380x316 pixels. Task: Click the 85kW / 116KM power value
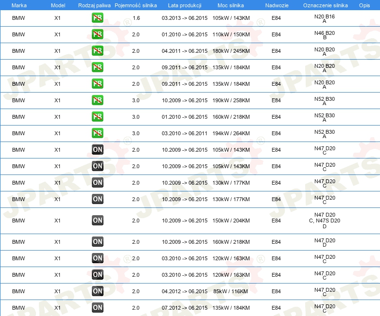click(230, 291)
